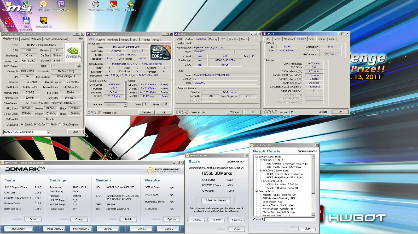Click the Intel Core i7 logo in CPU-Z
Image resolution: width=418 pixels, height=234 pixels.
coord(160,52)
